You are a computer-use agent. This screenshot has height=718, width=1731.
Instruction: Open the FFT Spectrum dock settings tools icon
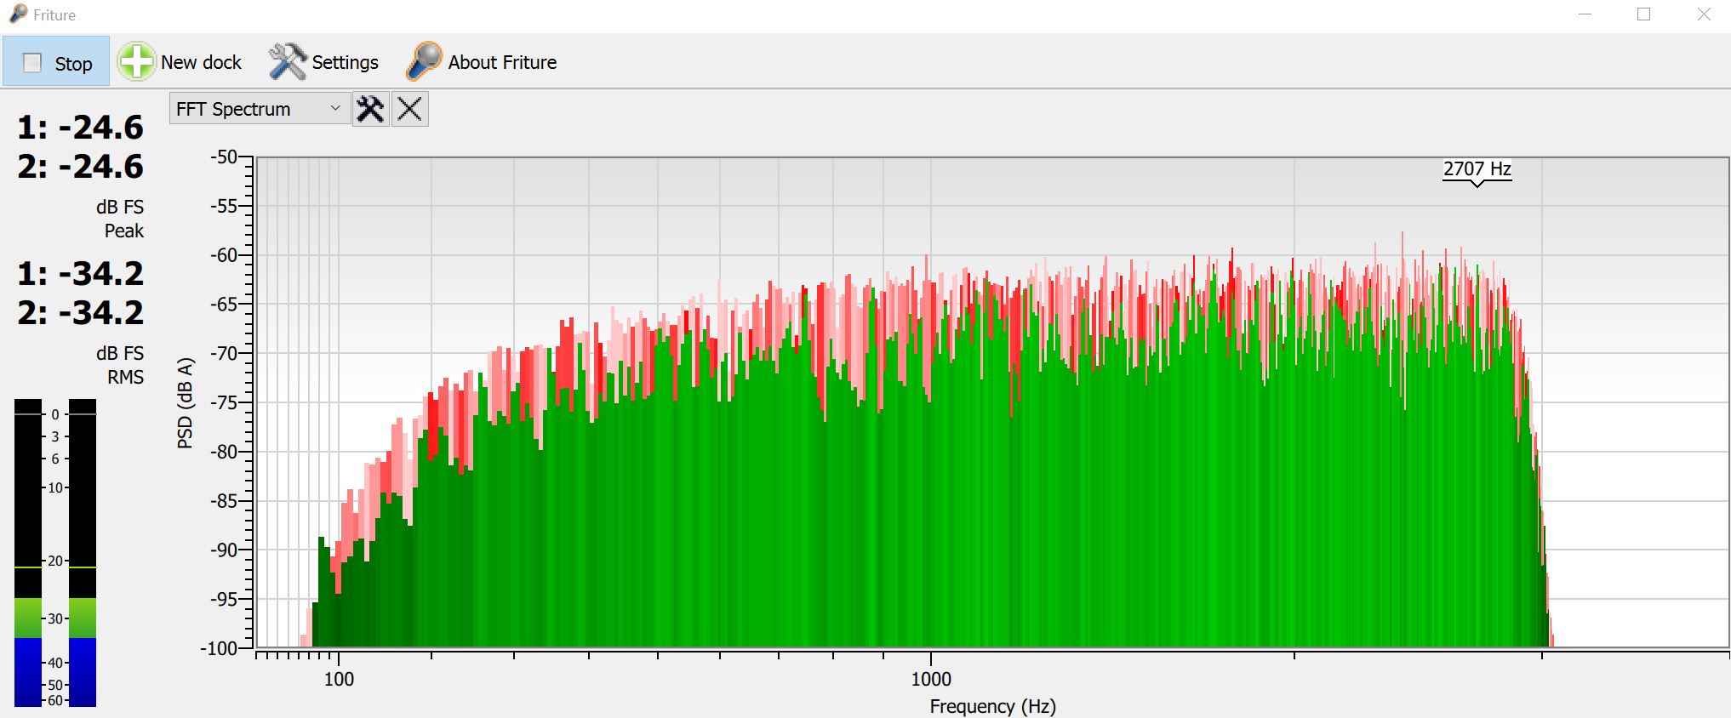click(370, 109)
